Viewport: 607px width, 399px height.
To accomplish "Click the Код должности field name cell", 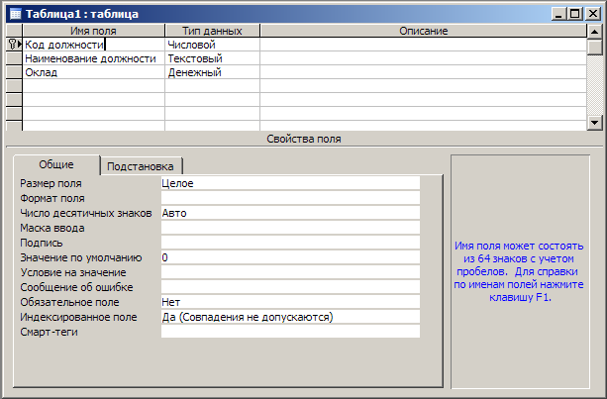I will (94, 45).
